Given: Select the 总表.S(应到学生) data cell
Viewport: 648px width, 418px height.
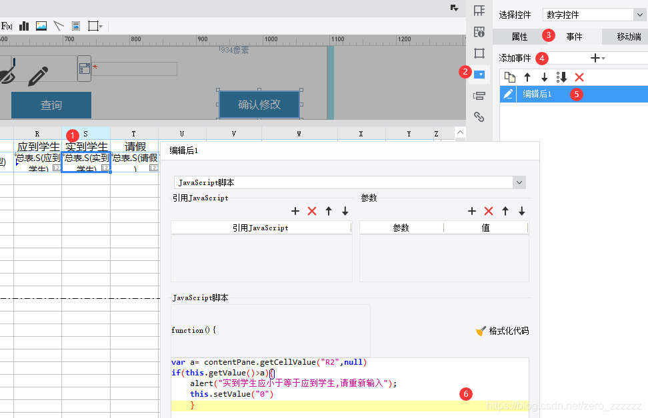Looking at the screenshot, I should pos(37,162).
